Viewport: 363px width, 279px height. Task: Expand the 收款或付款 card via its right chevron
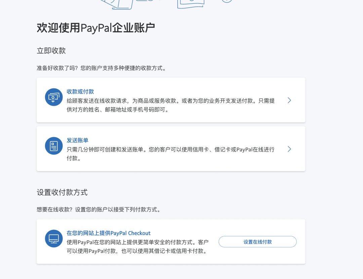(x=289, y=100)
